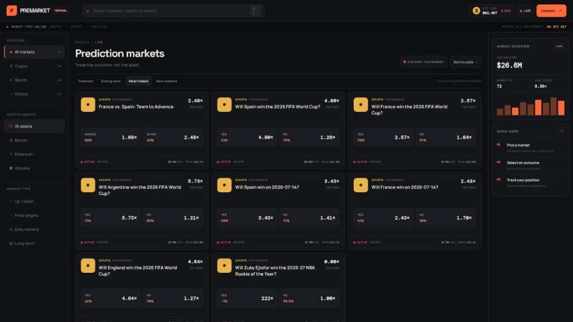Screen dimensions: 573x322
Task: Pick France 1.68x outcome
Action: point(111,138)
